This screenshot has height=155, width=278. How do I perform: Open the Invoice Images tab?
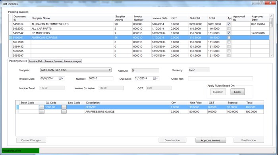tap(72, 61)
